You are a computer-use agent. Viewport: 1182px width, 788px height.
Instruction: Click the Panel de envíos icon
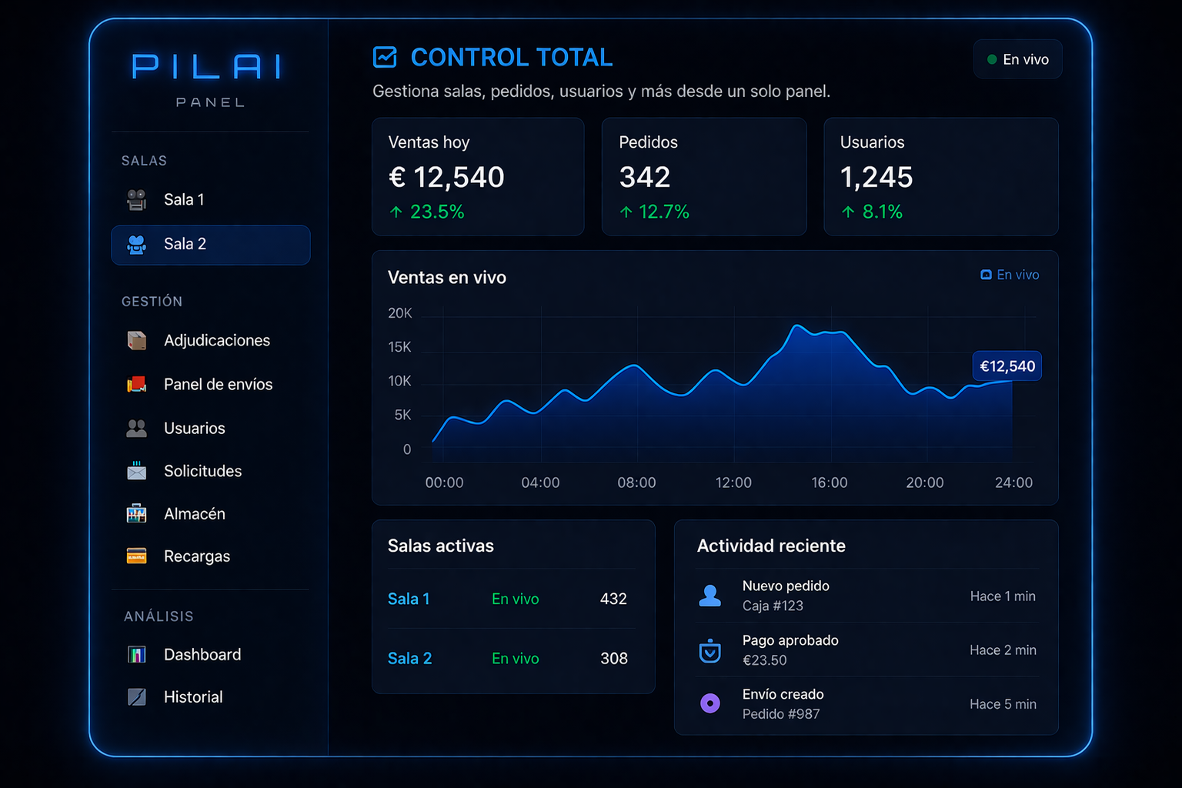point(136,384)
